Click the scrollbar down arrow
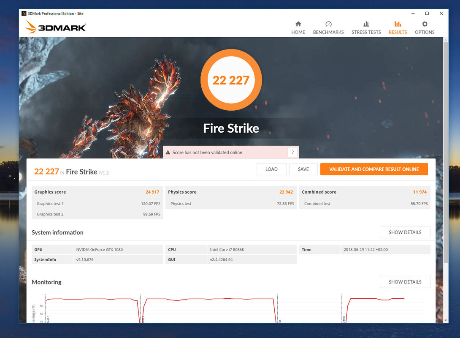This screenshot has width=460, height=338. point(446,320)
